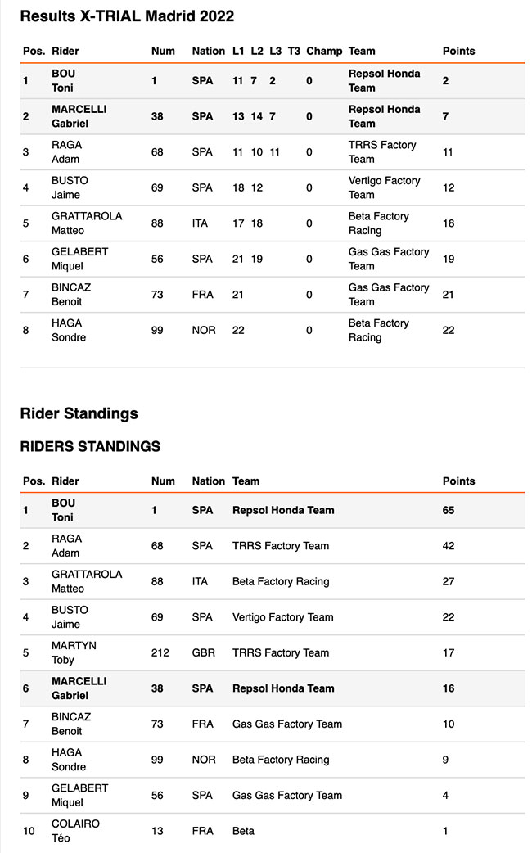The height and width of the screenshot is (853, 532).
Task: Click the 'NOR' nation cell in the results table
Action: click(204, 330)
